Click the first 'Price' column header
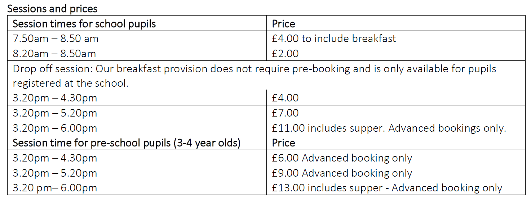The width and height of the screenshot is (531, 200). [x=396, y=23]
